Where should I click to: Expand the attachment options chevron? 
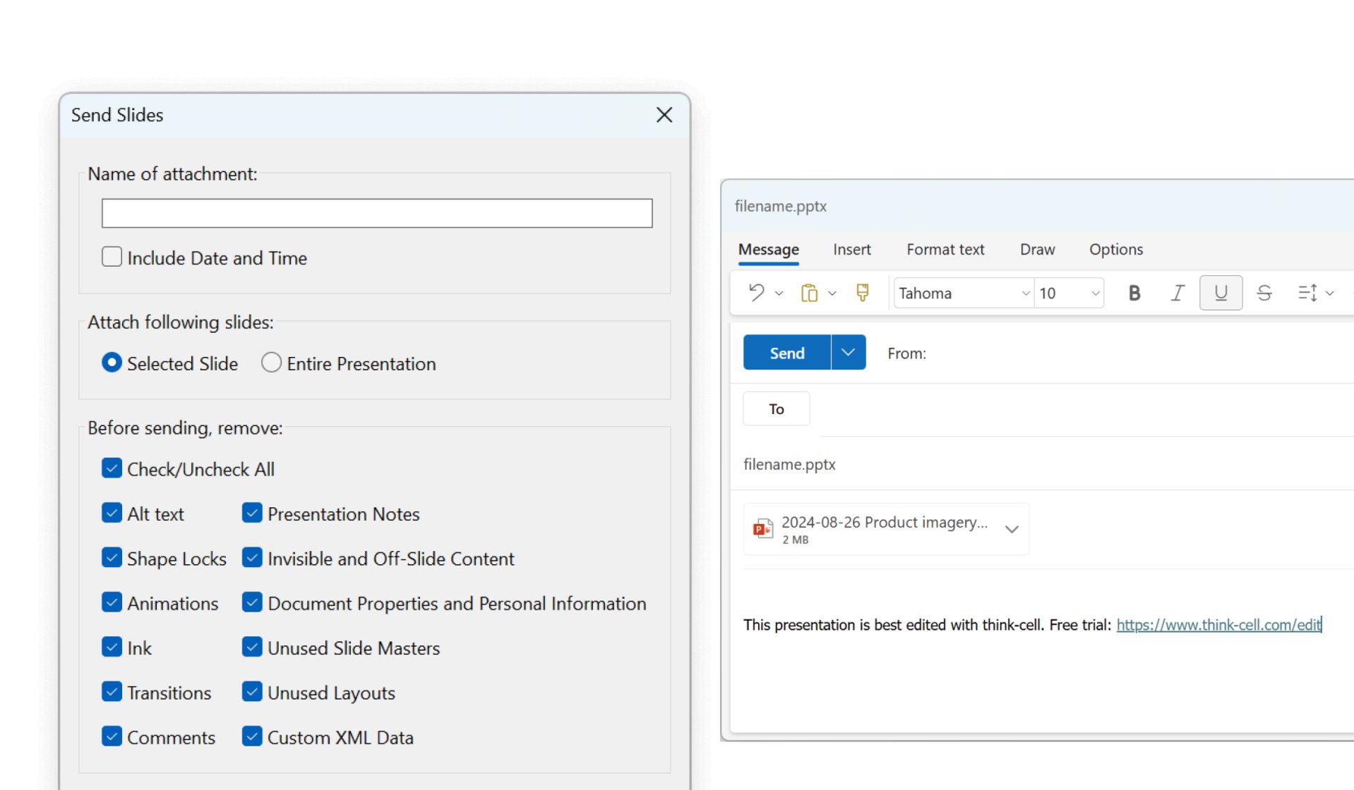click(x=1012, y=529)
